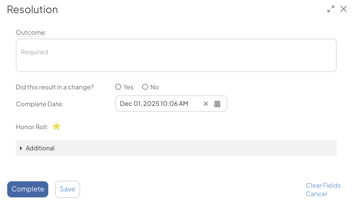
Task: Expand the Additional section triangle
Action: click(x=21, y=148)
